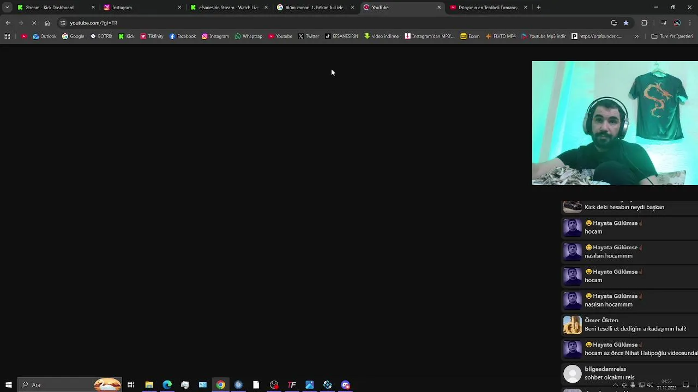Open the Chrome profile avatar
Image resolution: width=698 pixels, height=392 pixels.
[x=677, y=23]
